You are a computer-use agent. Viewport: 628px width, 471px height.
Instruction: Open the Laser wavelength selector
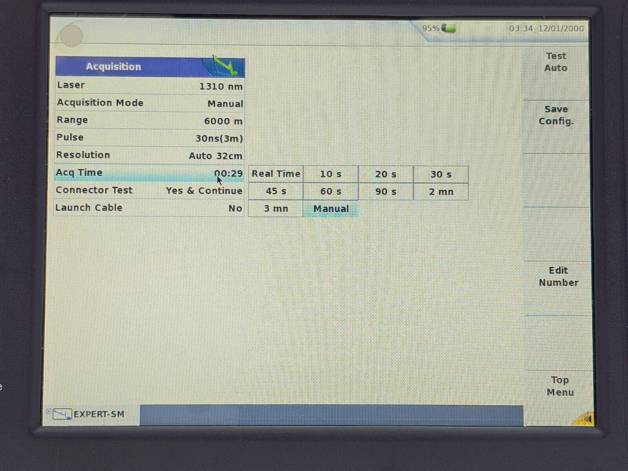(149, 85)
